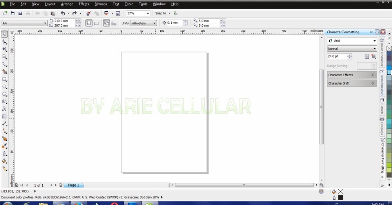This screenshot has height=205, width=392.
Task: Select the Table tool in the toolbox
Action: pyautogui.click(x=4, y=117)
